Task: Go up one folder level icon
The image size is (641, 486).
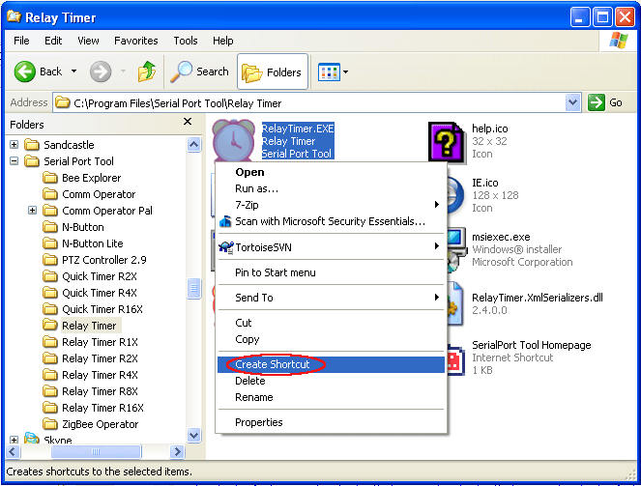Action: (x=147, y=71)
